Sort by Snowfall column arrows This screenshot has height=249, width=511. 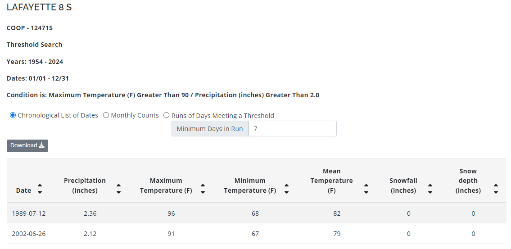pyautogui.click(x=430, y=189)
